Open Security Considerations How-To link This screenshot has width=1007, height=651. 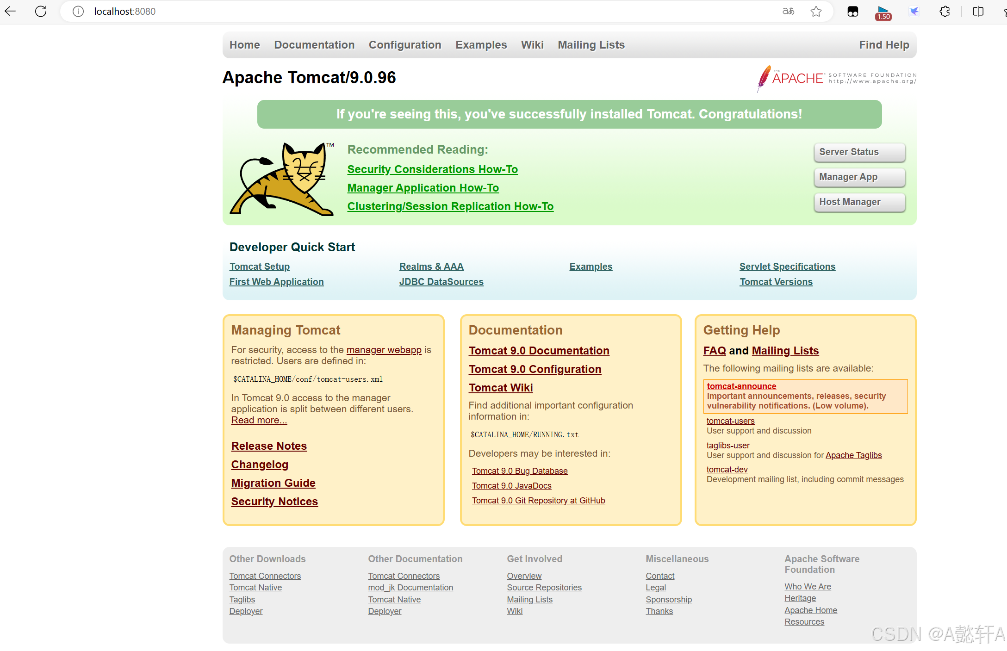tap(432, 169)
